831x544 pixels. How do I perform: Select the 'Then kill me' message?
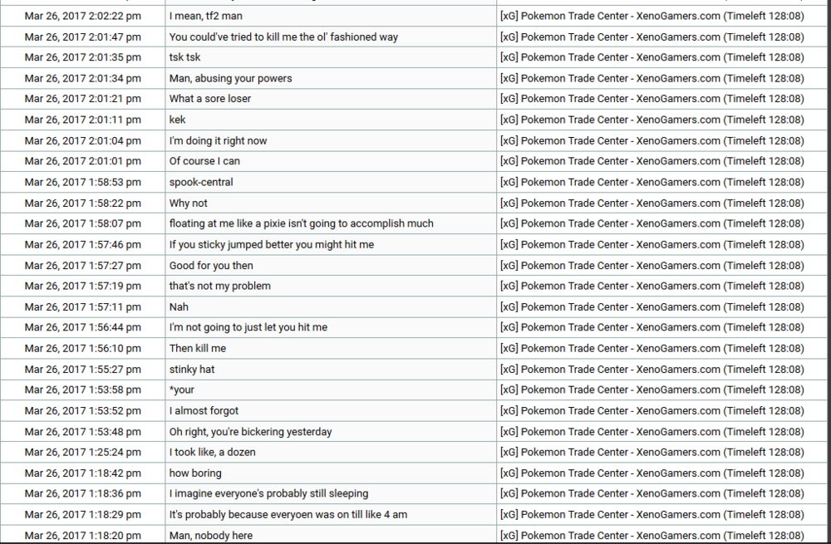[x=197, y=349]
